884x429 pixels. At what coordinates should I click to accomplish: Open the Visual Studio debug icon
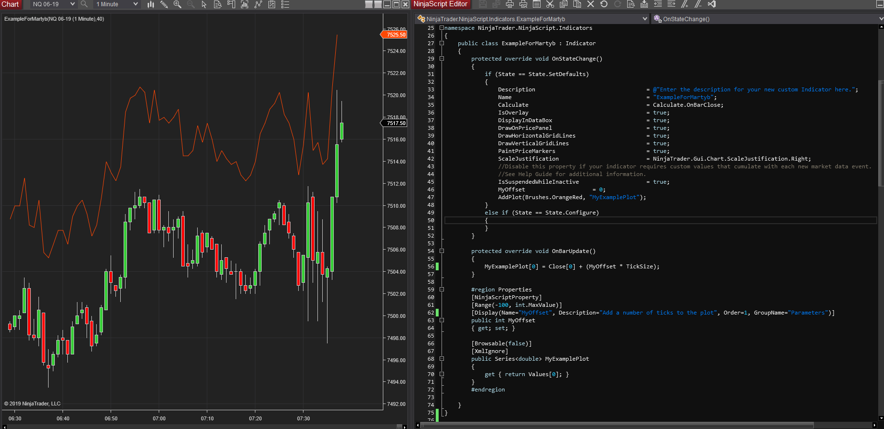[x=712, y=4]
